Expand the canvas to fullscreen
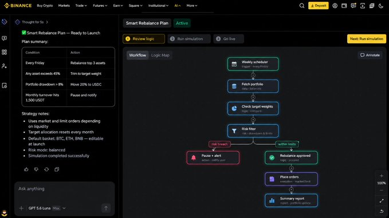Image resolution: width=389 pixels, height=218 pixels. point(382,201)
